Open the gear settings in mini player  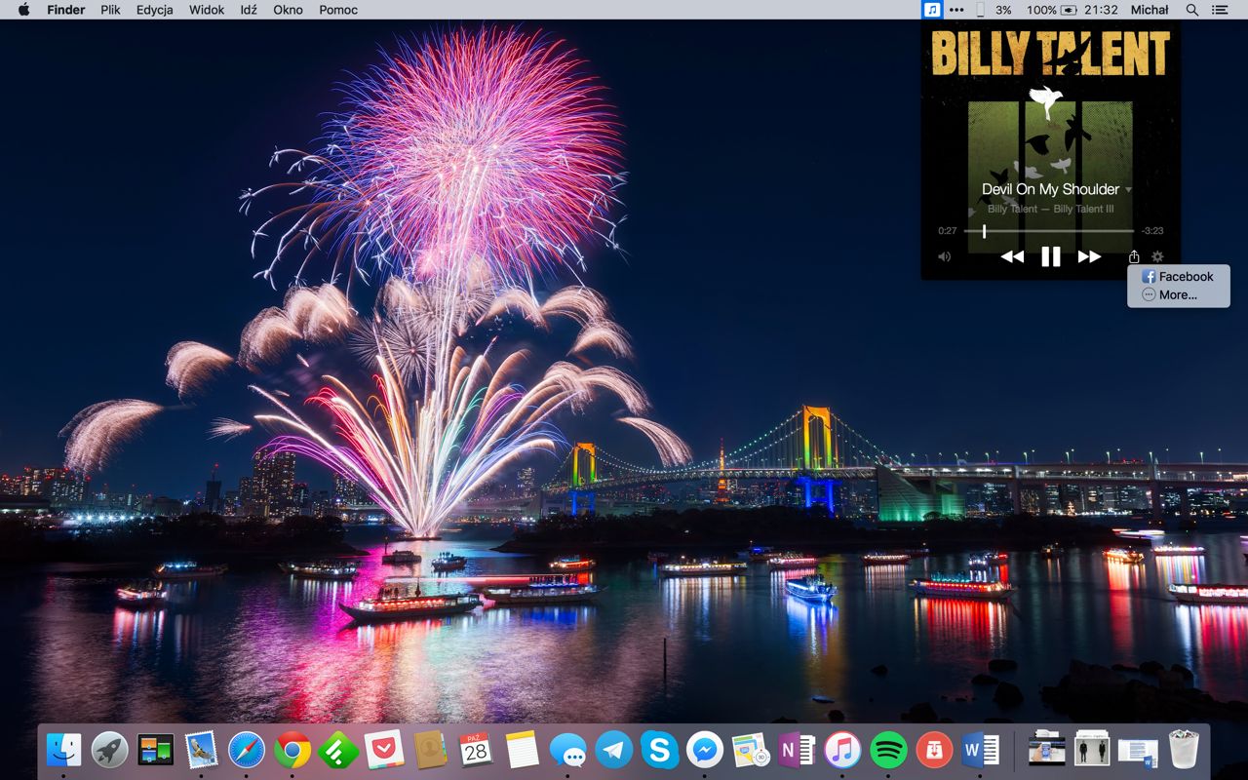click(1157, 256)
